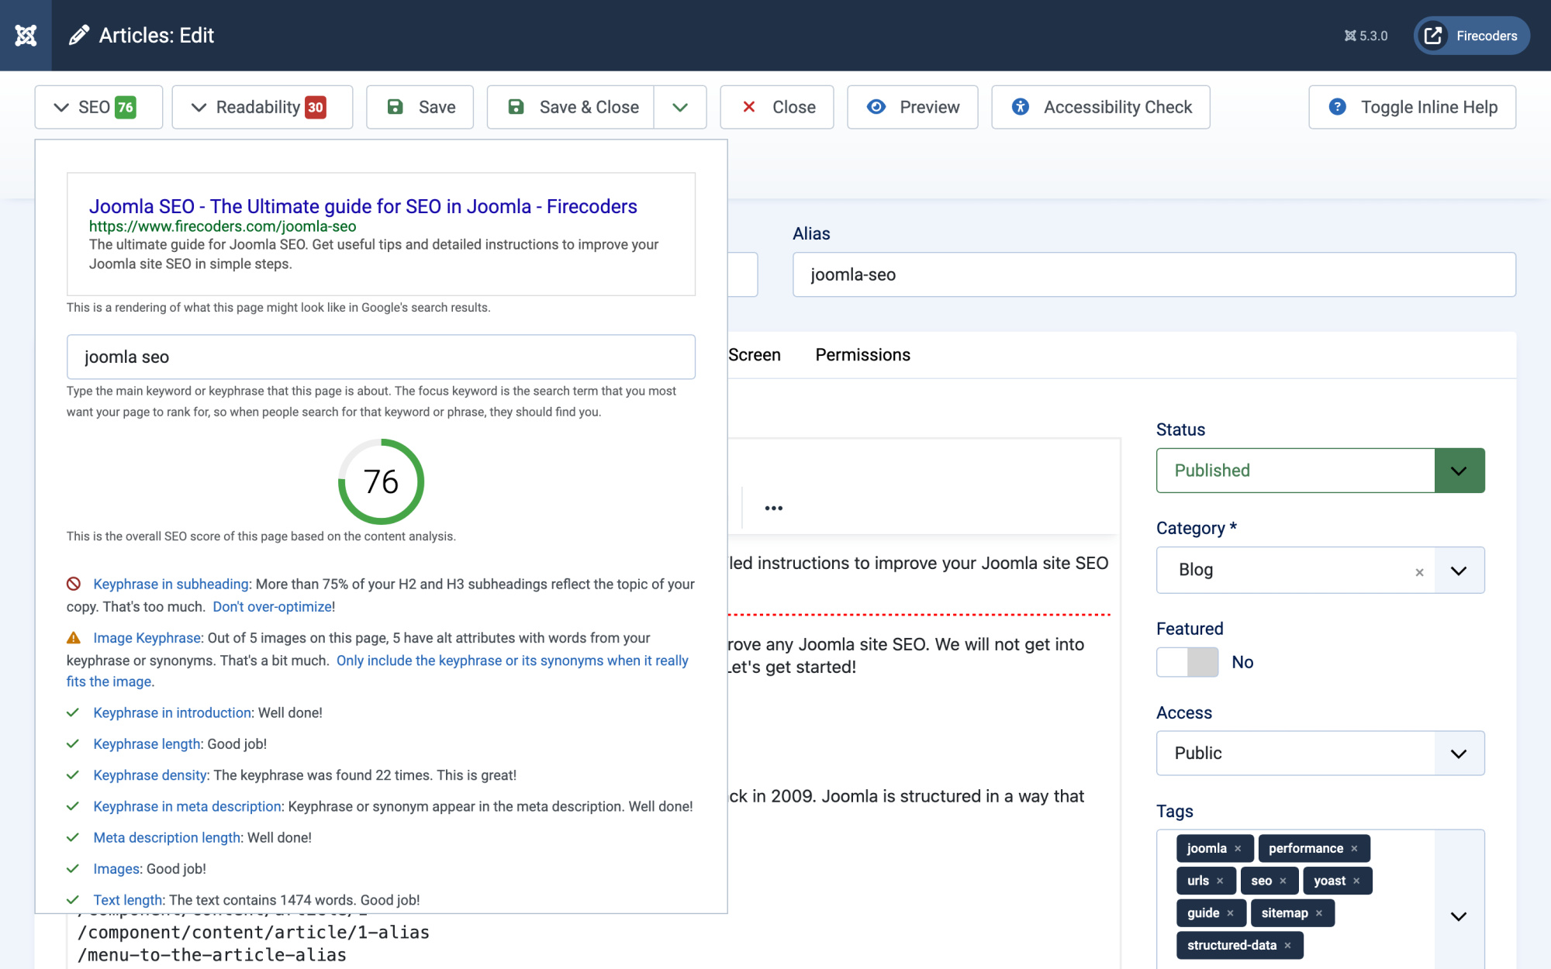1551x969 pixels.
Task: Switch to the Screen tab
Action: click(754, 355)
